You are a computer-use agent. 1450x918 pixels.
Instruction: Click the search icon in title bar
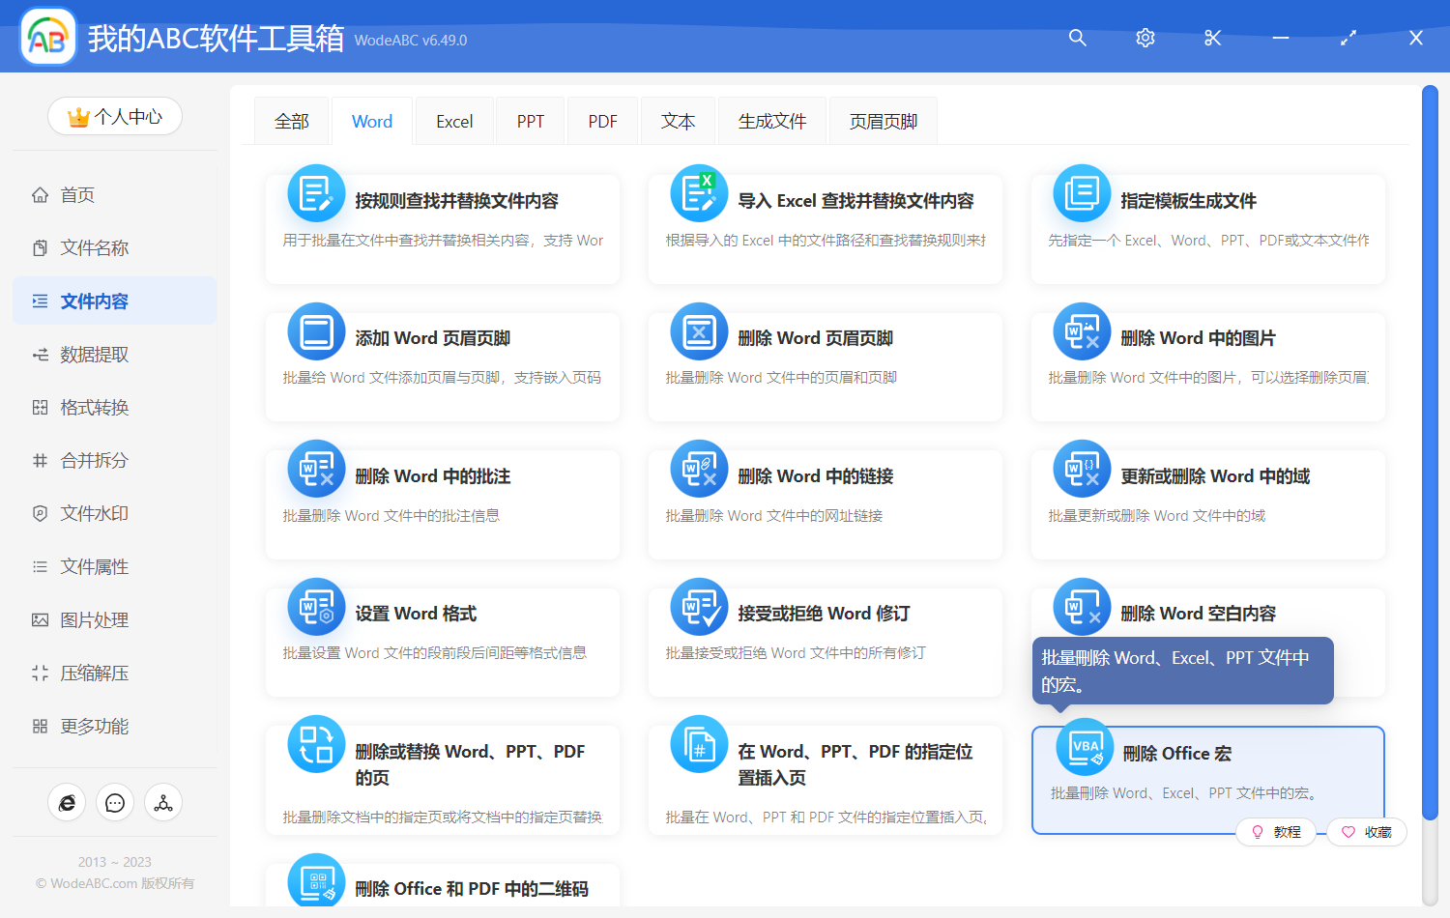(1078, 39)
